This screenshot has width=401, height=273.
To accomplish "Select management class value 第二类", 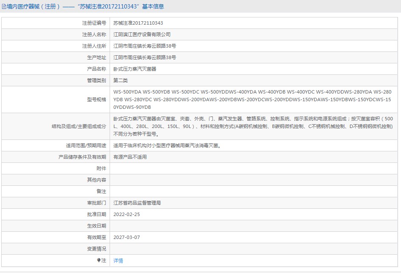I will click(121, 80).
